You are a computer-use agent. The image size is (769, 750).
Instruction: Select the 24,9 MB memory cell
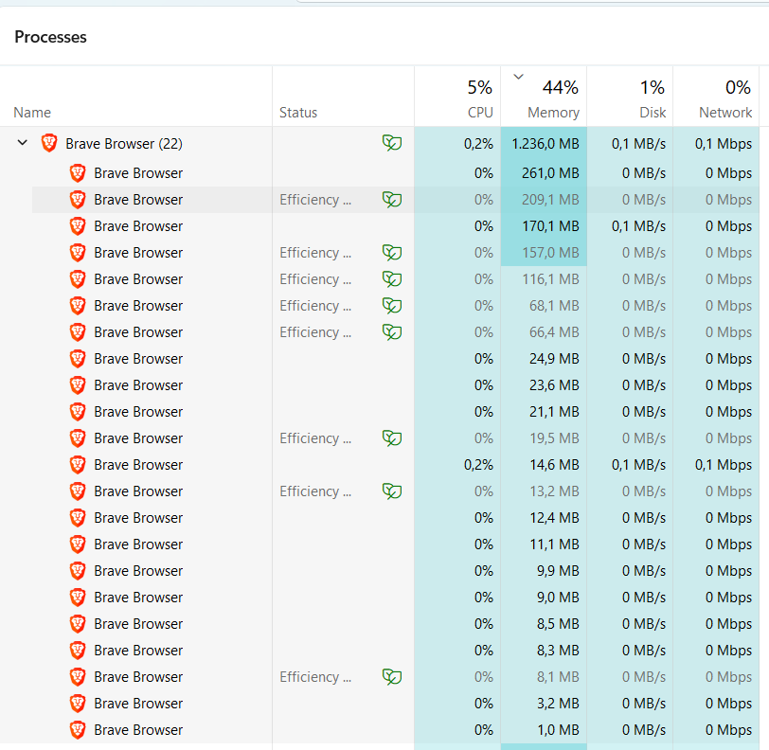coord(544,359)
